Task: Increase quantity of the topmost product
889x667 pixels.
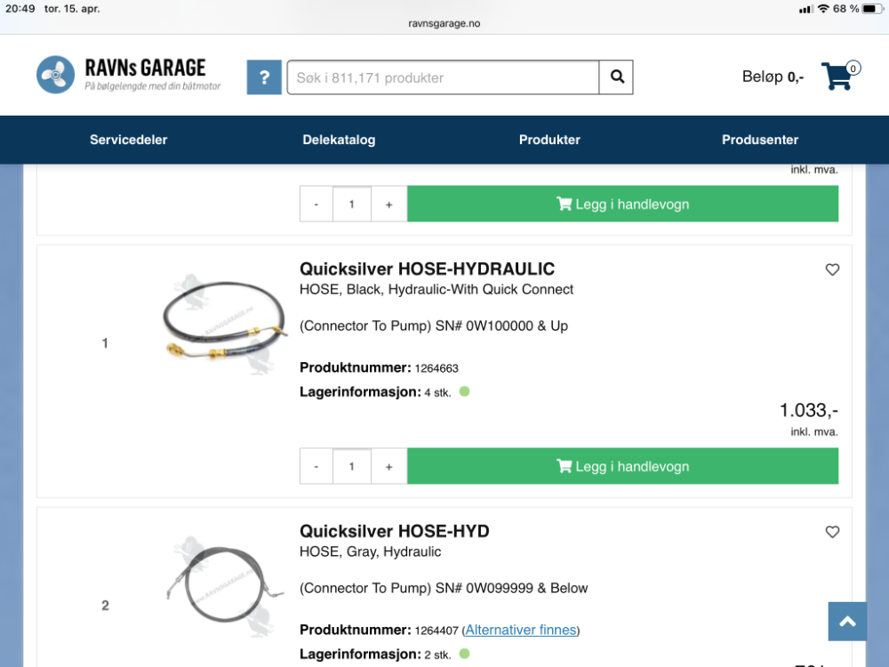Action: (x=389, y=205)
